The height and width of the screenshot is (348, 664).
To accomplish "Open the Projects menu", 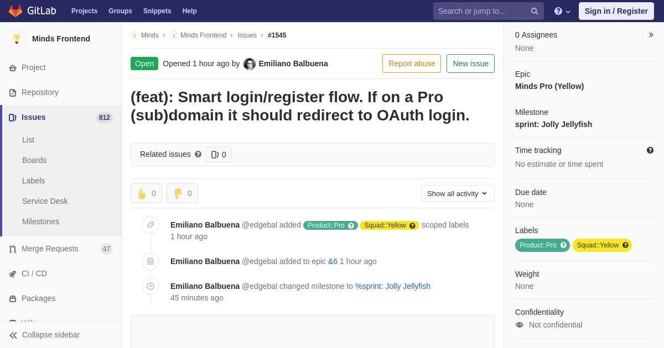I will 84,11.
